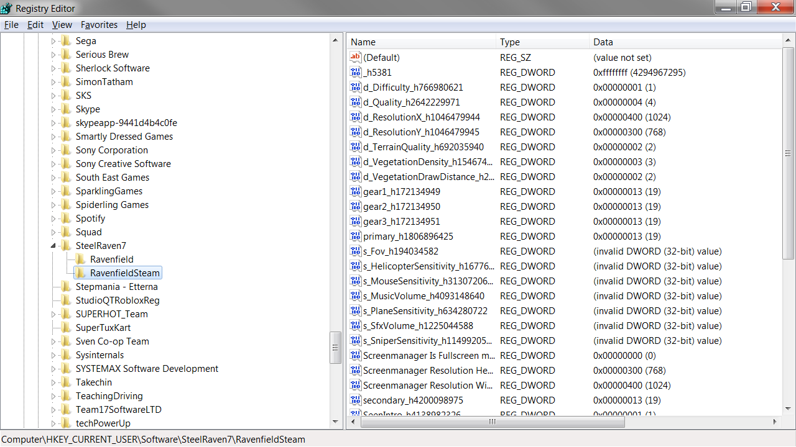
Task: Sort values by the Type column header
Action: (x=543, y=42)
